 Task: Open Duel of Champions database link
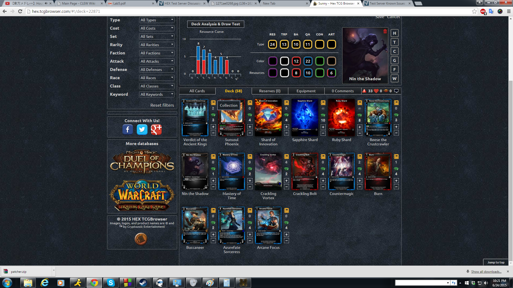[x=142, y=162]
